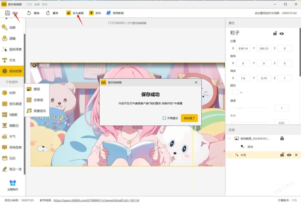Image resolution: width=301 pixels, height=204 pixels.
Task: Click the Undo (撤销) arrow icon
Action: [29, 13]
